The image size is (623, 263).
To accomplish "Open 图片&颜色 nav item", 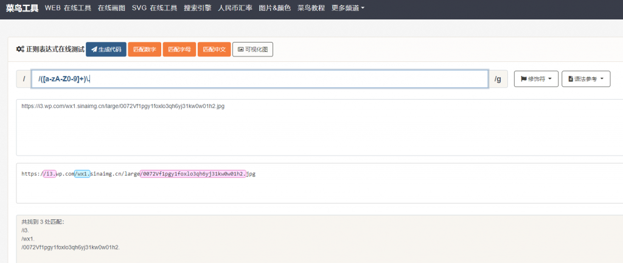I will [x=274, y=8].
